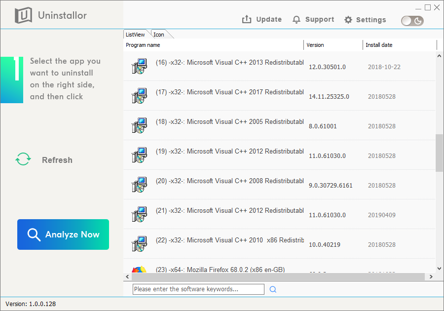Select the installer icon for program (18)
444x311 pixels.
coord(139,125)
